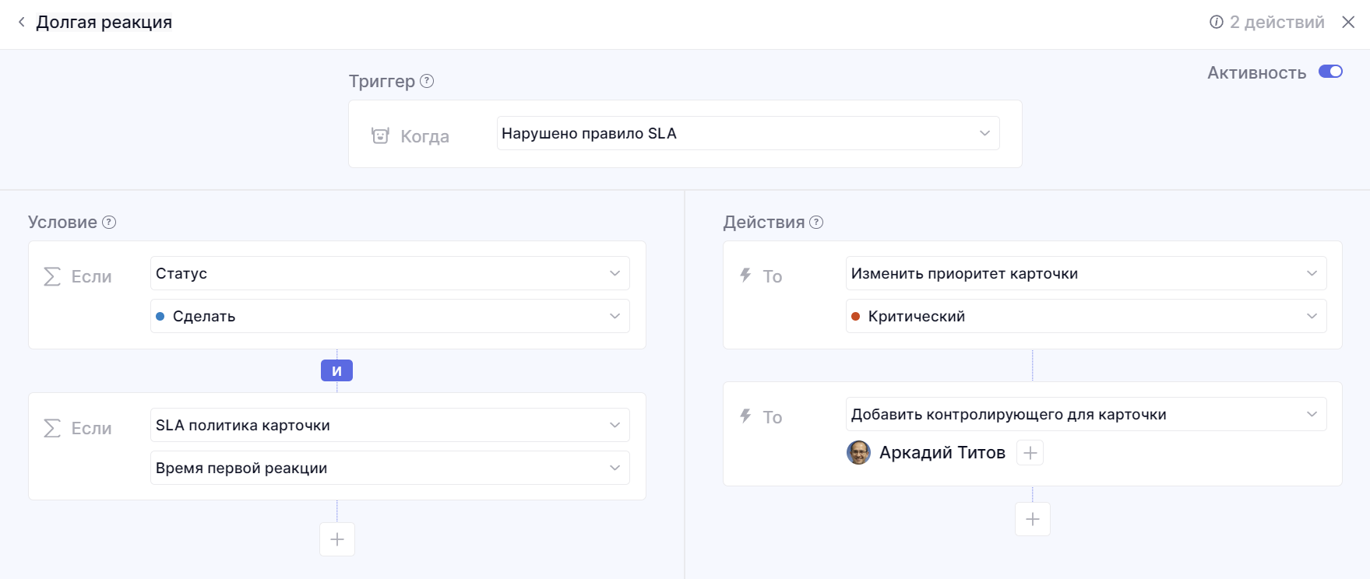Expand the Время первой реакции dropdown
Screen dimensions: 1370x579
click(x=389, y=468)
